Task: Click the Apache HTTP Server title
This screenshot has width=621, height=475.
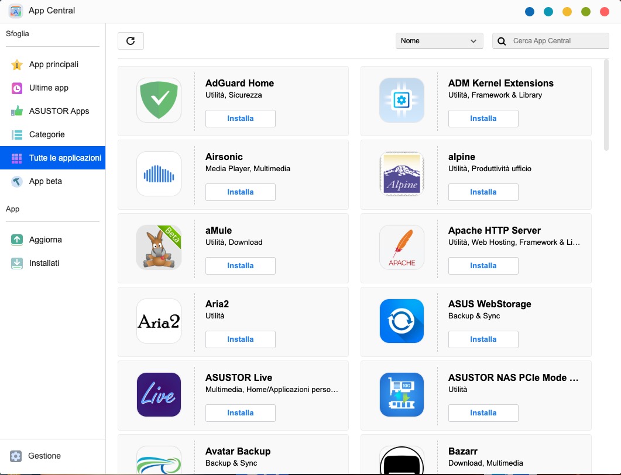Action: [x=494, y=230]
